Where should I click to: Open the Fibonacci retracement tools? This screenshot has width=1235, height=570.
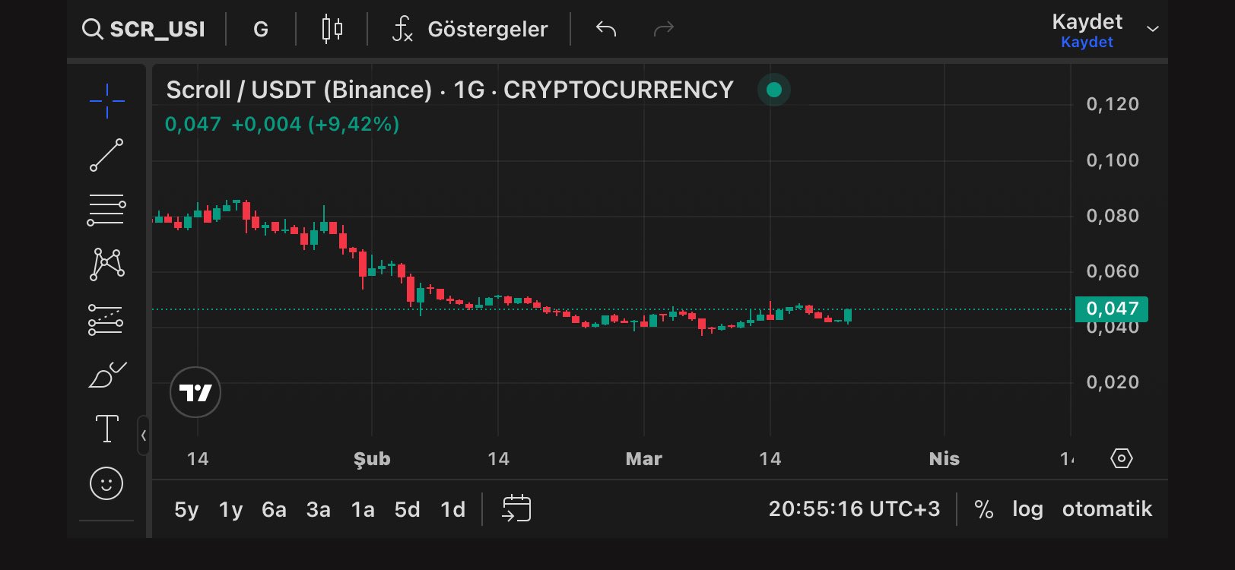coord(106,211)
